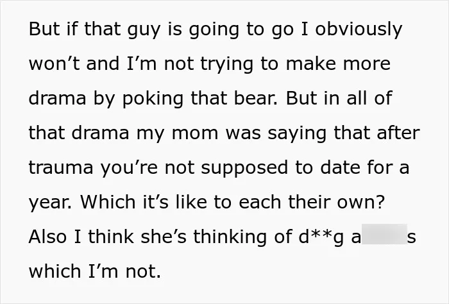
Task: Click the word "Which" in sixth line
Action: (108, 201)
